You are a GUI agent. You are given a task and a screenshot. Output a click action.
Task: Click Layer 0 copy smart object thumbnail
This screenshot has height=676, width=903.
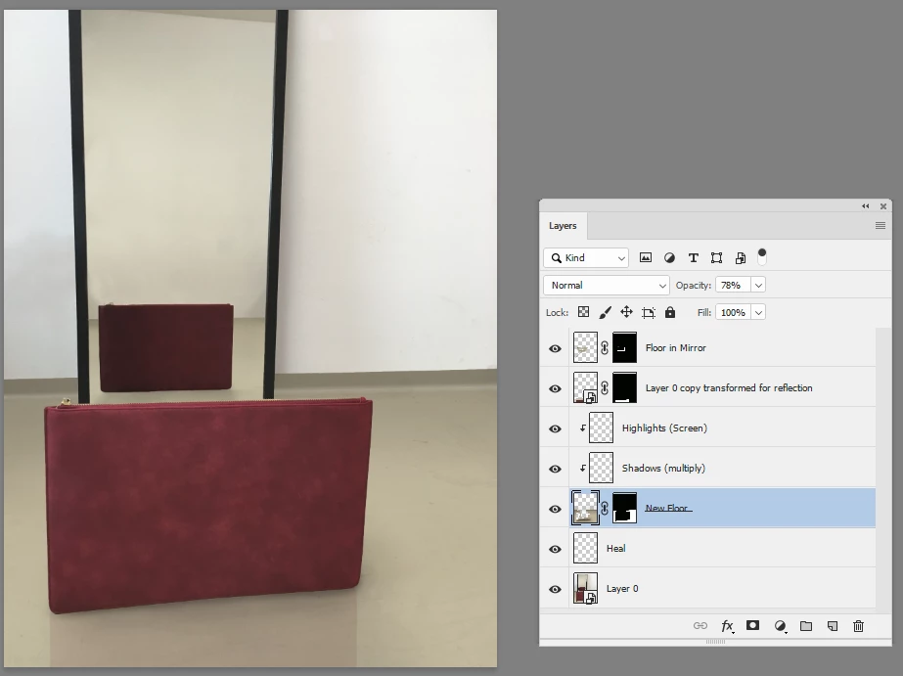click(585, 388)
